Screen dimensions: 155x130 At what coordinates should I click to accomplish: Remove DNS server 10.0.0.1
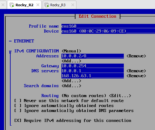[x=136, y=71]
